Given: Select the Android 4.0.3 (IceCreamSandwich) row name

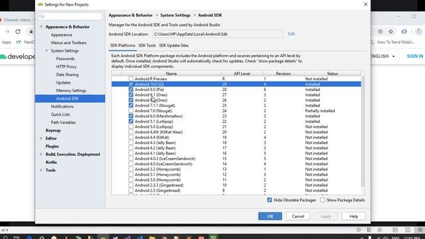Looking at the screenshot, I should 165,159.
